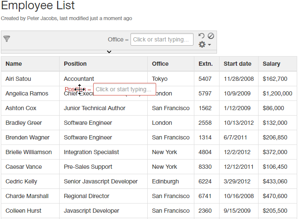This screenshot has height=219, width=298.
Task: Click the clear filters circle-slash icon
Action: pyautogui.click(x=211, y=36)
